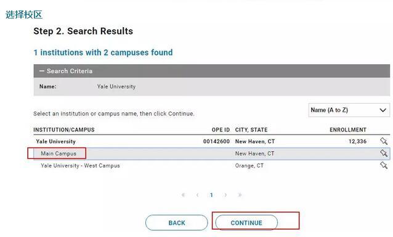Viewport: 393px width, 237px height.
Task: Collapse the Search Criteria section
Action: [x=42, y=71]
